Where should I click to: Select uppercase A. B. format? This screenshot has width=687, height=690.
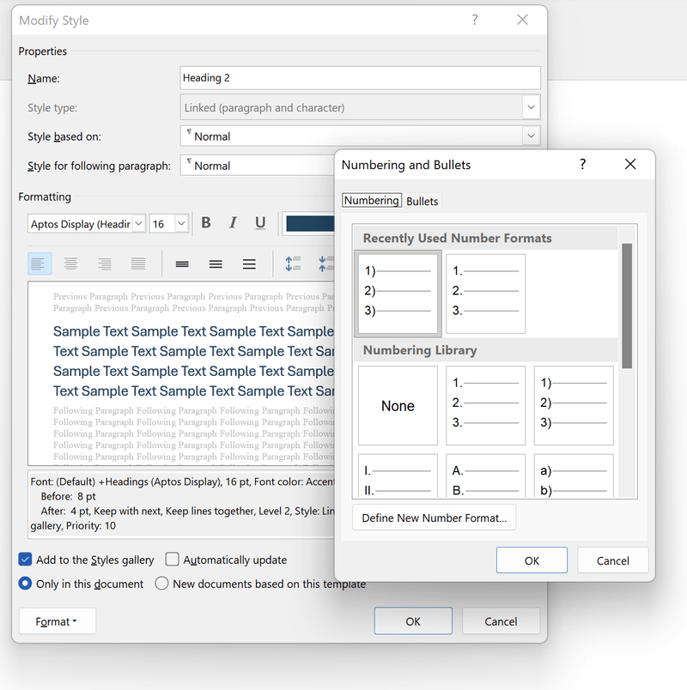(486, 475)
